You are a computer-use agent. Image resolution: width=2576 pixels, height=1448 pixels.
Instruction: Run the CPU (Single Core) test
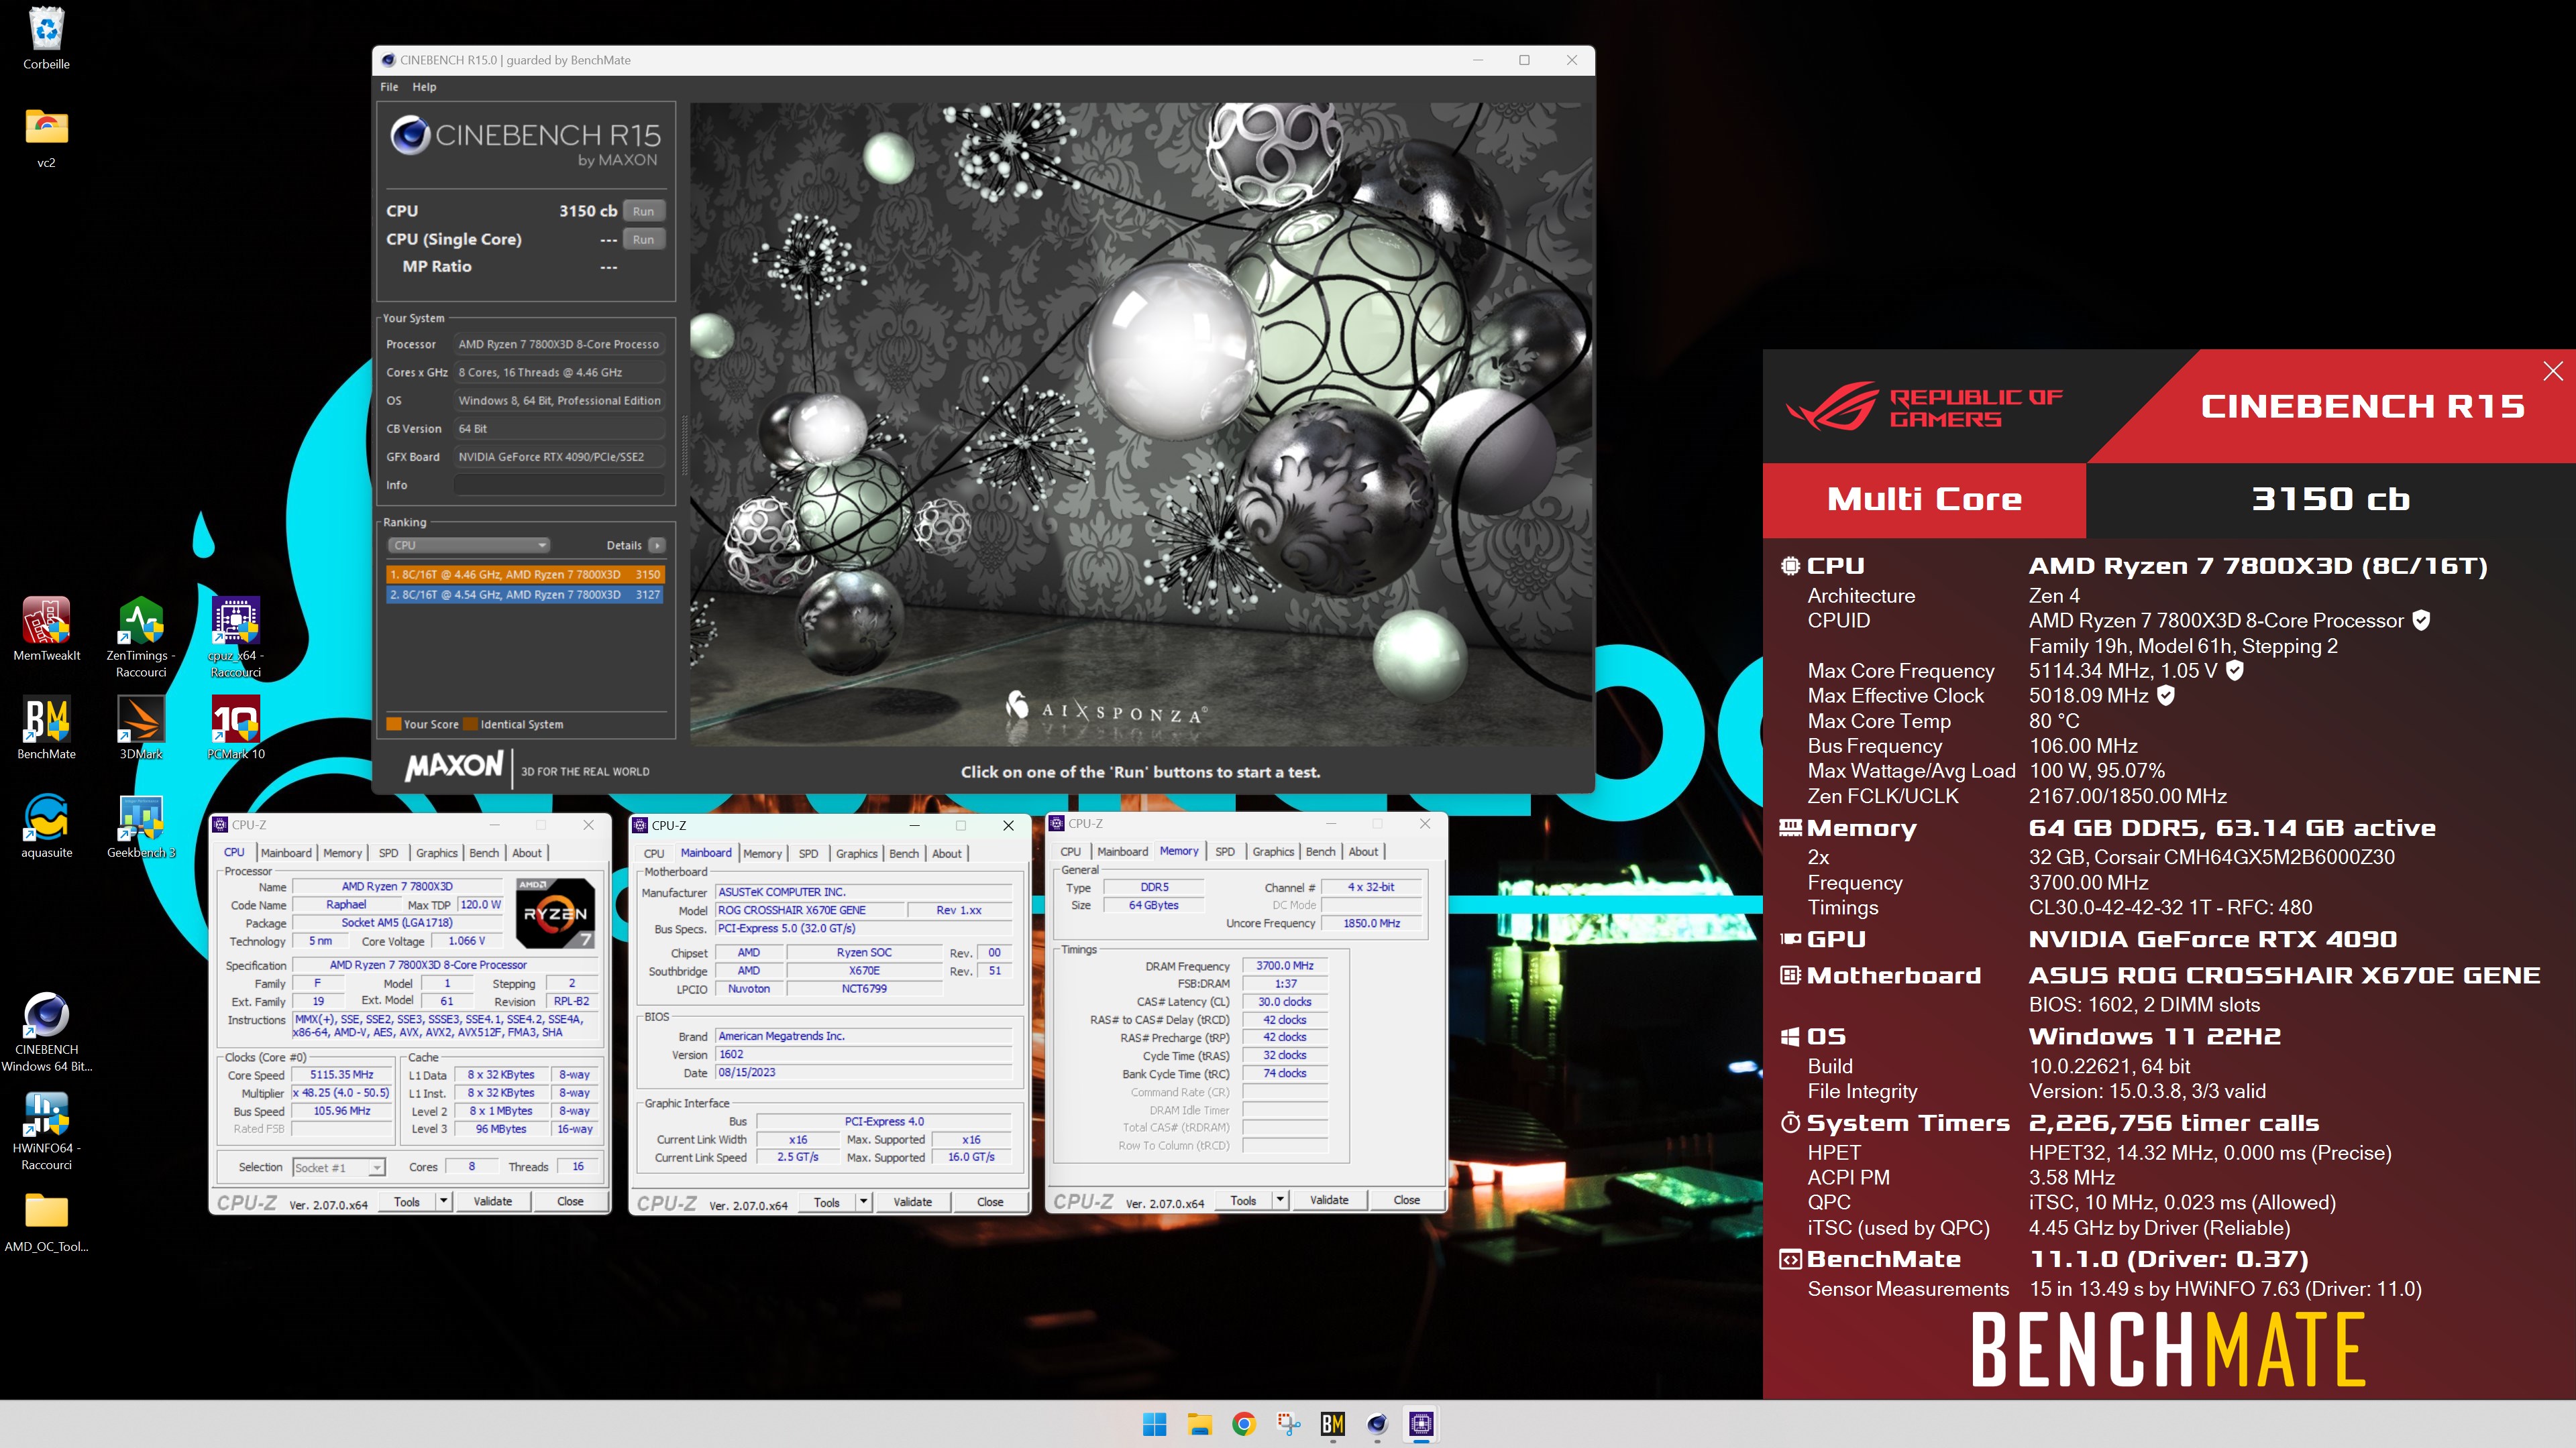tap(643, 240)
